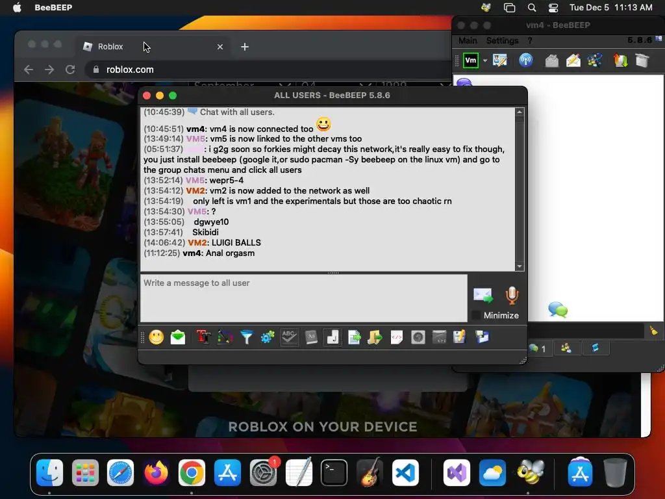
Task: Open Visual Studio Code from the Dock
Action: (405, 472)
